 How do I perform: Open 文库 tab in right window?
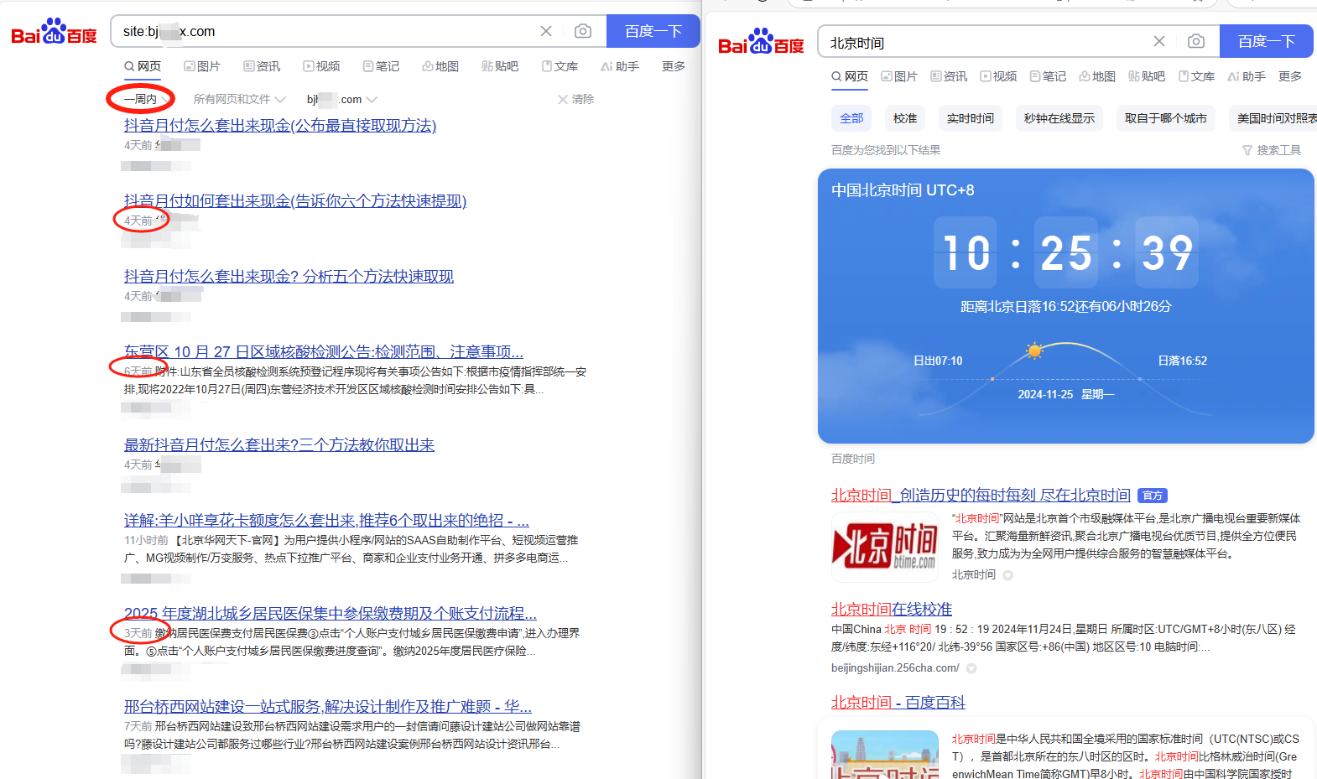pos(1196,76)
